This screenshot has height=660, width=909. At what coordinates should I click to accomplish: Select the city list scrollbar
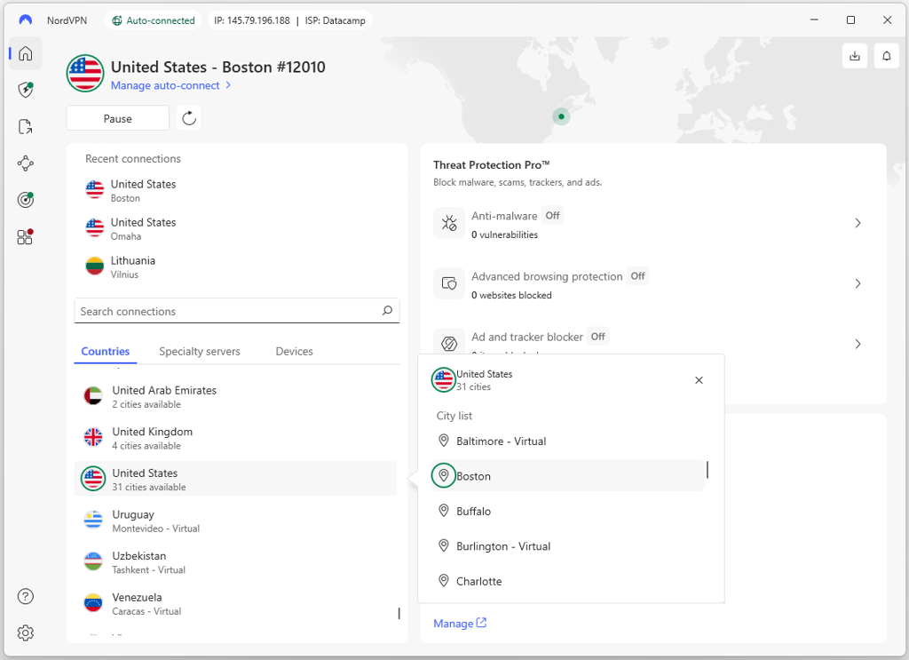707,470
